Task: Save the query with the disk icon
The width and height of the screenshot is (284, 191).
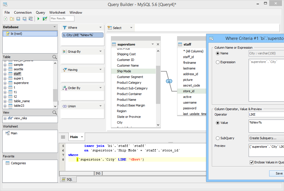Action: (x=18, y=19)
